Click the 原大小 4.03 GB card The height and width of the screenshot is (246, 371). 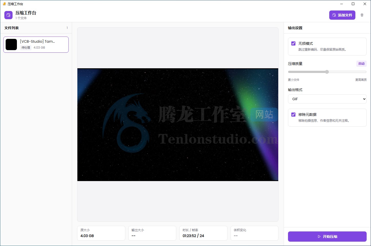point(101,233)
